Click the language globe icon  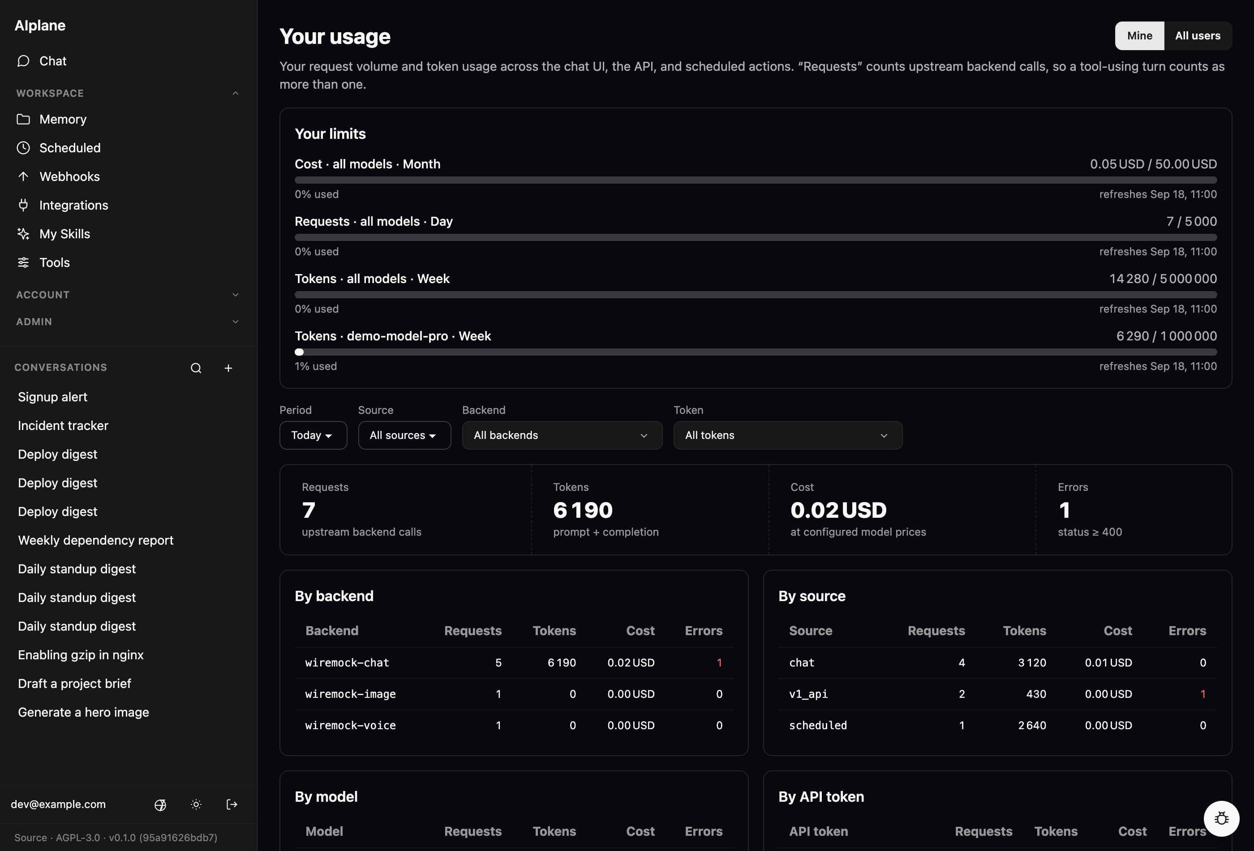pyautogui.click(x=160, y=804)
